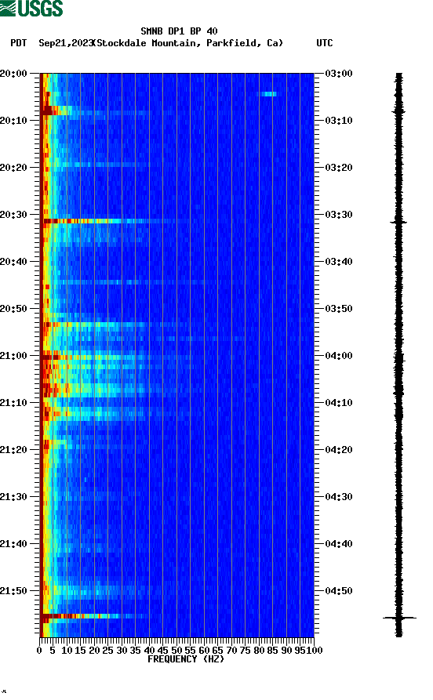
Task: Click the '21:40' PDT time label
Action: [14, 544]
